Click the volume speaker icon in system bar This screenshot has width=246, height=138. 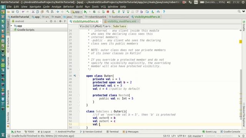point(229,2)
